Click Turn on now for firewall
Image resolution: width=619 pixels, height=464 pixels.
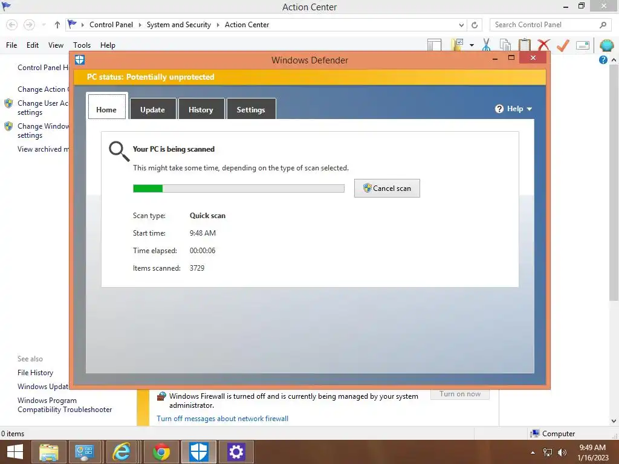[x=460, y=394]
